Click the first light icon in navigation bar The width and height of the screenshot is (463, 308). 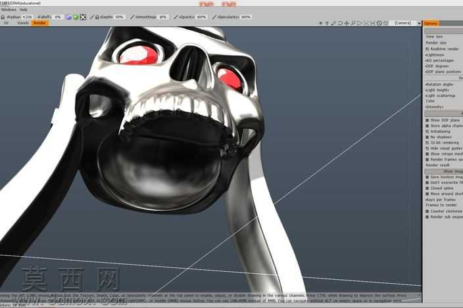[x=321, y=23]
